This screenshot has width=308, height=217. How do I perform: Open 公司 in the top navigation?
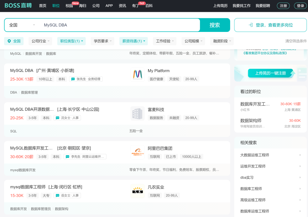(x=96, y=6)
